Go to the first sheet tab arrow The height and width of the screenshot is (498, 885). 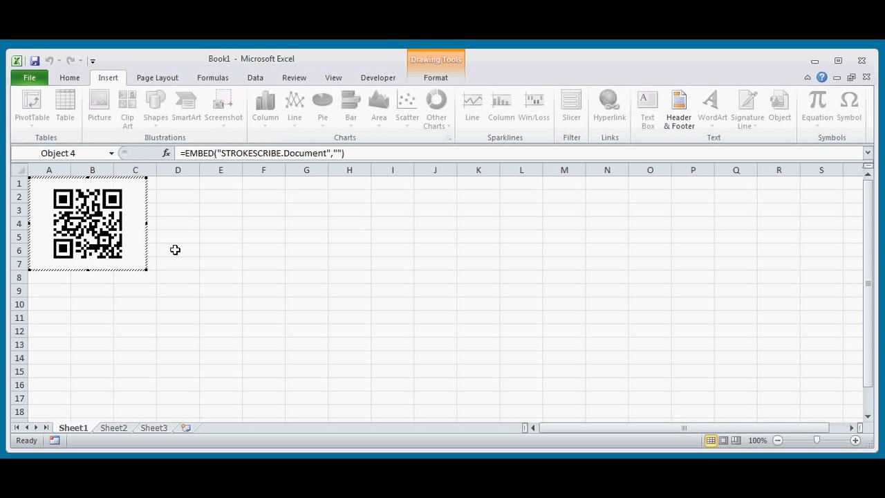[17, 428]
